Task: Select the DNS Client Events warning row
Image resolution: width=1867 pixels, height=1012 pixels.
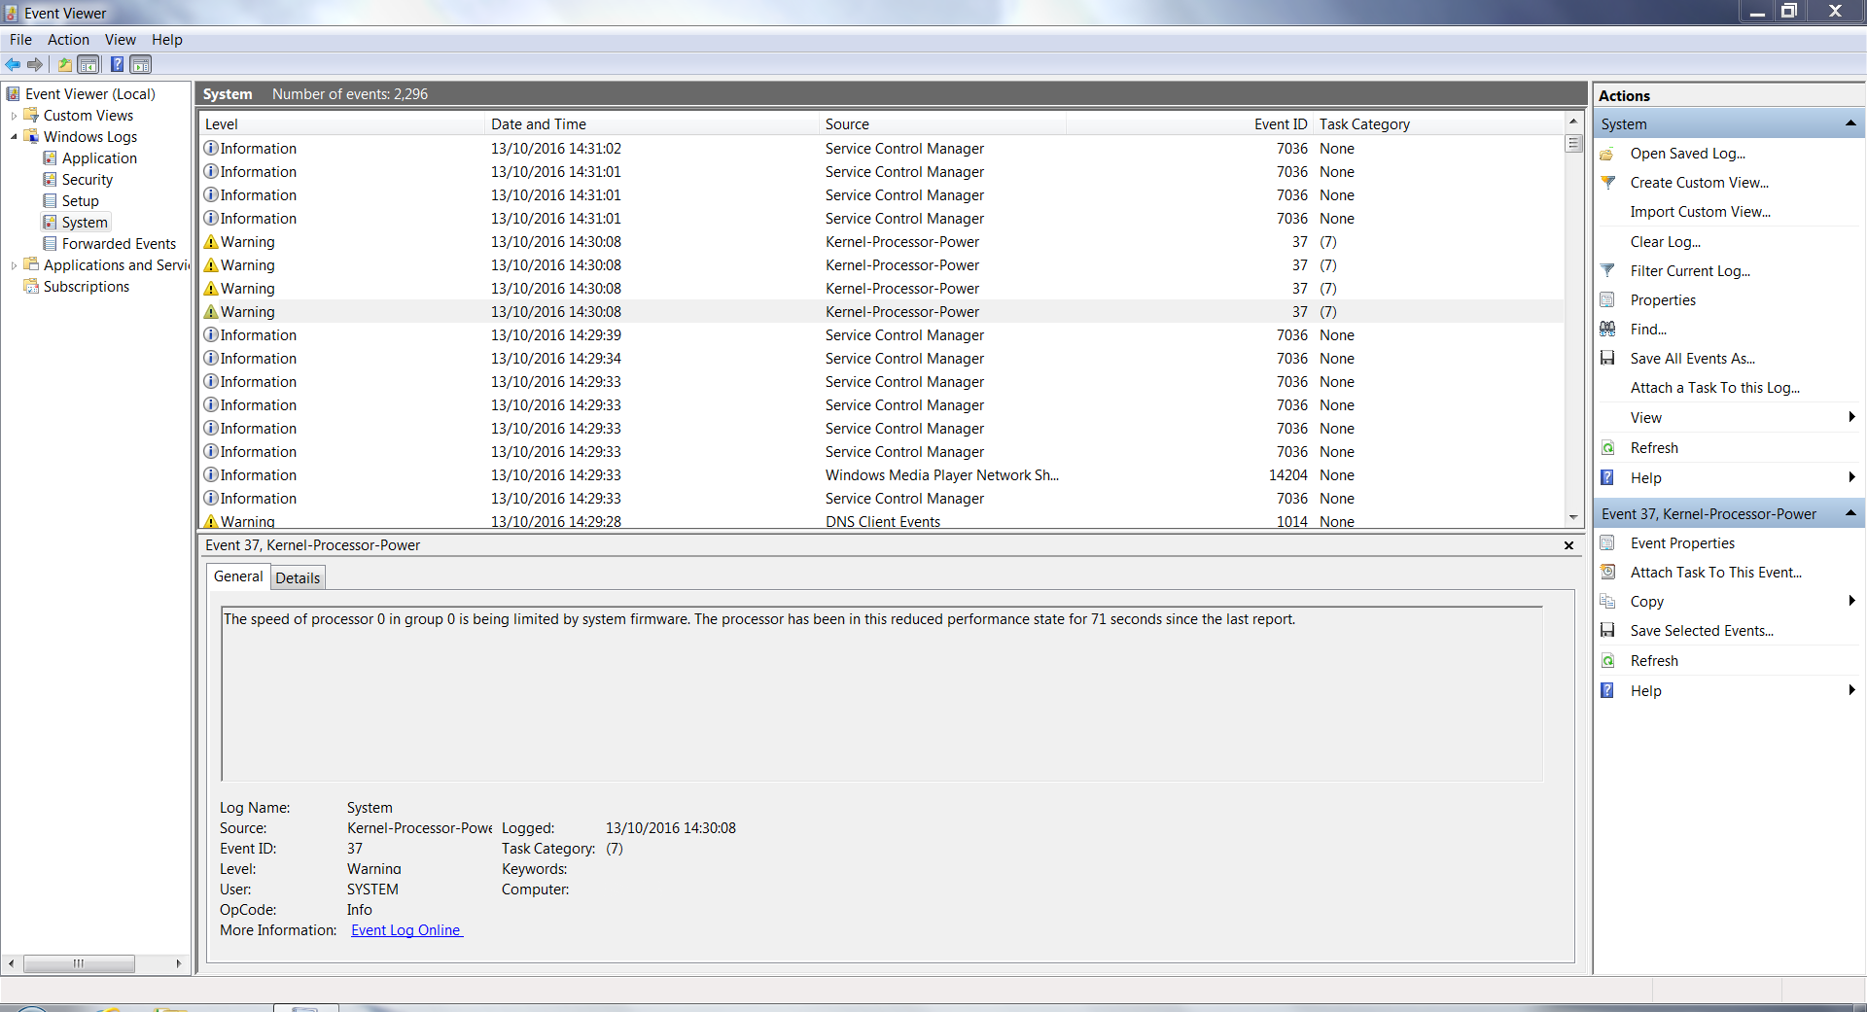Action: click(x=882, y=521)
